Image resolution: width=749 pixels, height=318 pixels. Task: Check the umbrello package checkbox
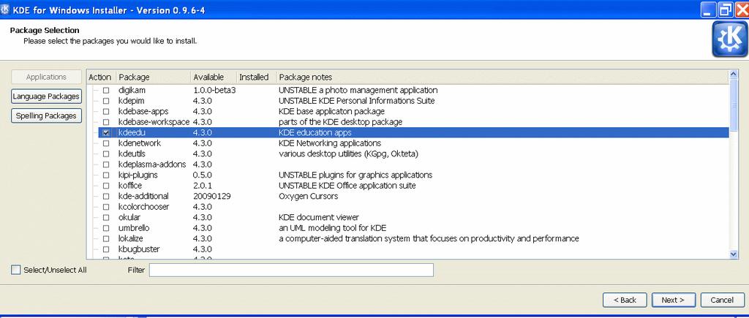106,228
